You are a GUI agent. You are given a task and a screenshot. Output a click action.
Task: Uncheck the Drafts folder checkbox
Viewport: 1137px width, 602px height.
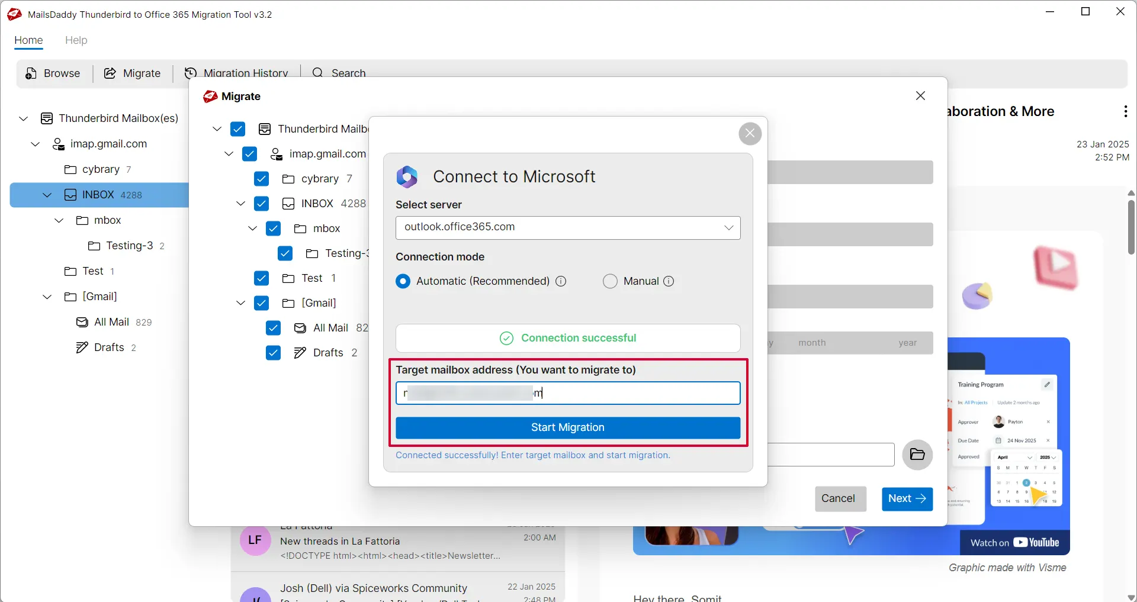tap(274, 353)
